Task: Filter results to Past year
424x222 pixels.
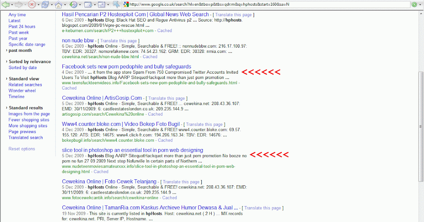Action: point(18,39)
